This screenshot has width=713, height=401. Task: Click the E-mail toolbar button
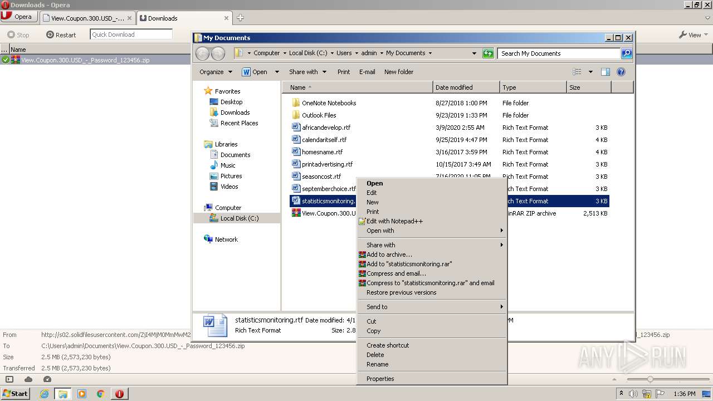(367, 72)
